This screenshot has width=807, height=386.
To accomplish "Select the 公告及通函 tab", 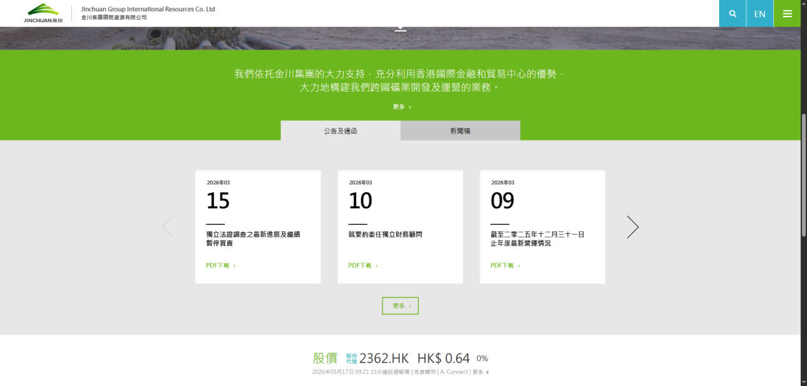I will tap(340, 131).
